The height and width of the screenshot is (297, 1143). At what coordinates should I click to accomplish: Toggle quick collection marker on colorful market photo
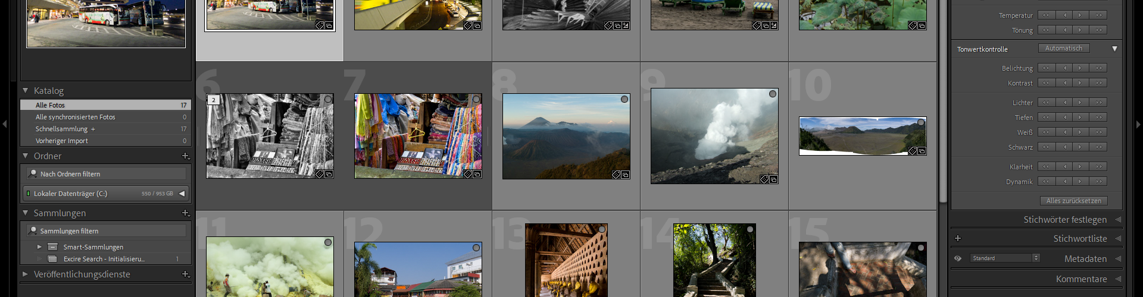tap(476, 99)
